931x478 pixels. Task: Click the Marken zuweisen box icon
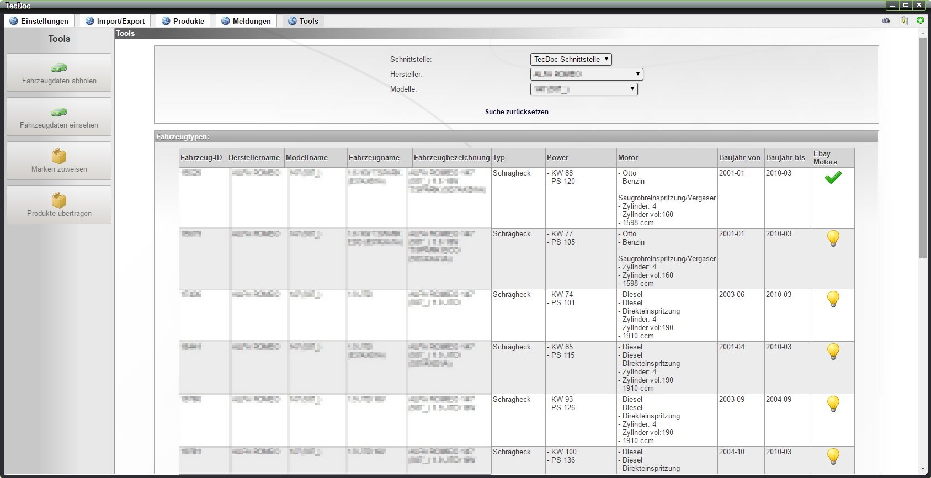(59, 156)
